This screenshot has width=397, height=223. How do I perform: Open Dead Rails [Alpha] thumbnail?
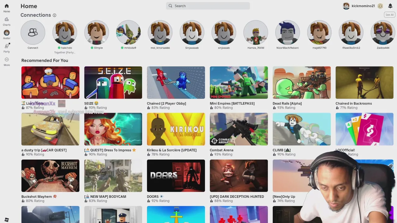302,82
